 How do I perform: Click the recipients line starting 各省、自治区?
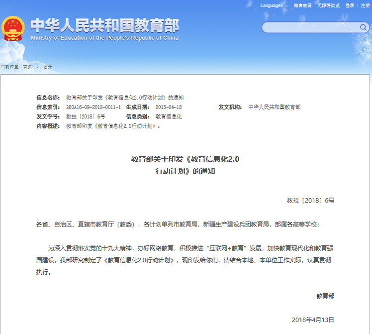[x=178, y=224]
